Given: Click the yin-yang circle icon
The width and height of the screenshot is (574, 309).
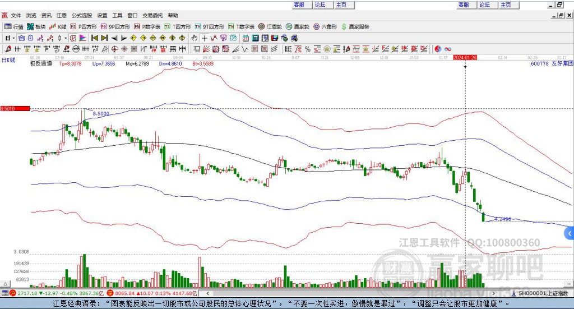Looking at the screenshot, I should 438,49.
